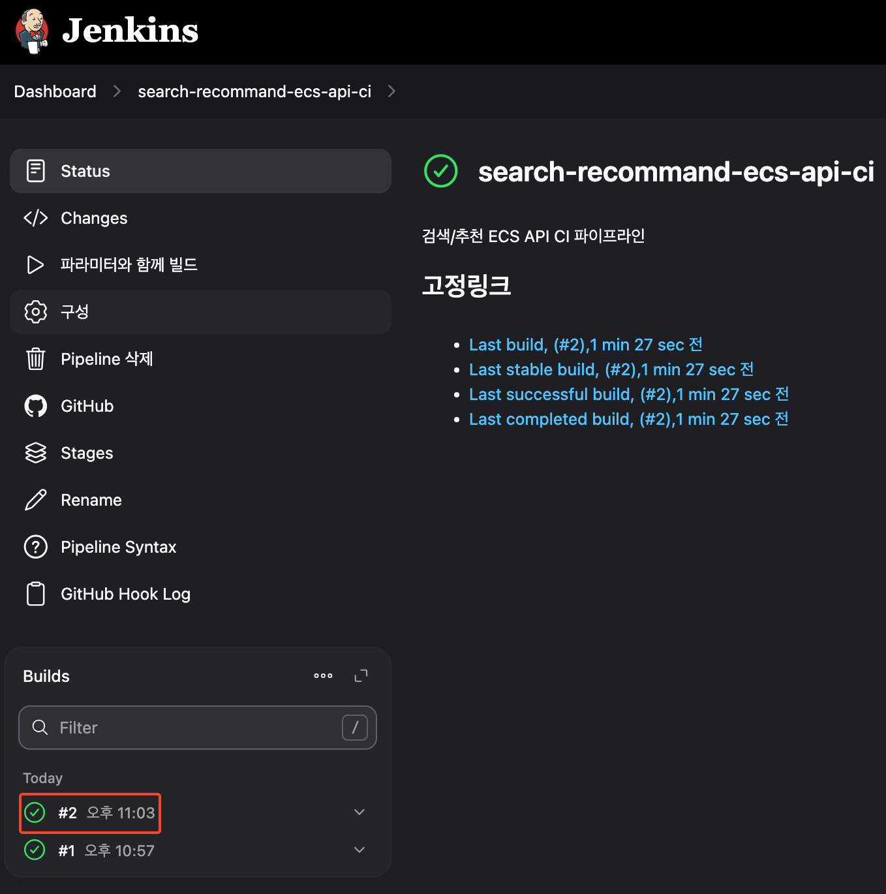Open Last successful build (#2) permalink
Image resolution: width=886 pixels, height=894 pixels.
coord(629,394)
